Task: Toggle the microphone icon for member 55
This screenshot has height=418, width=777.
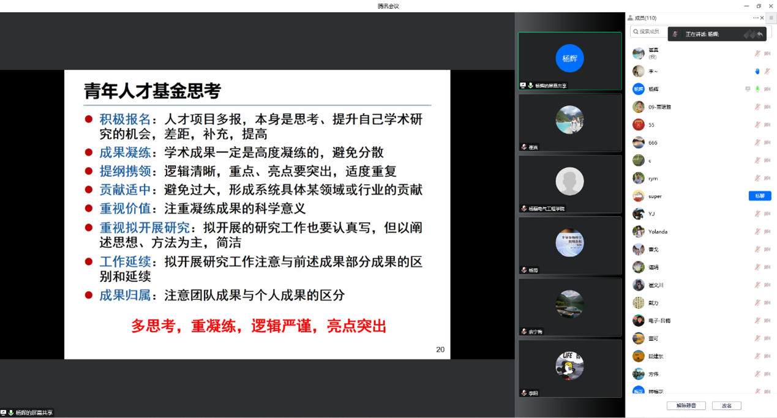Action: click(x=757, y=125)
